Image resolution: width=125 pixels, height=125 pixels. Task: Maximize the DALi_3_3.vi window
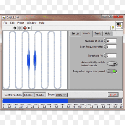click(x=110, y=17)
